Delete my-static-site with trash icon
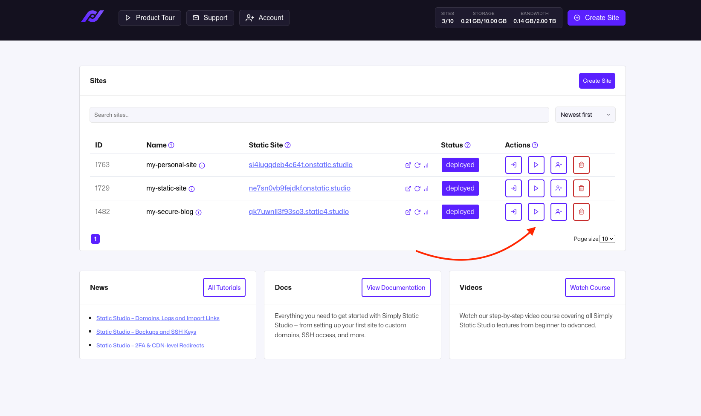The width and height of the screenshot is (701, 416). coord(581,188)
